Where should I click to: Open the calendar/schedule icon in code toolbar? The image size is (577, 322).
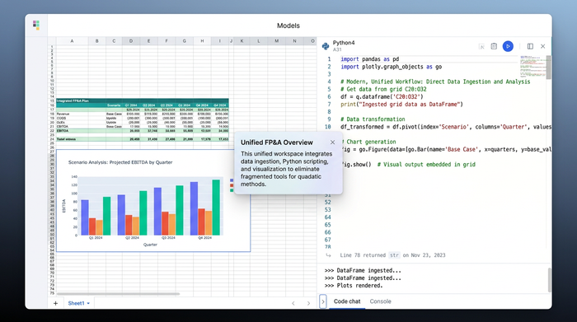click(494, 46)
